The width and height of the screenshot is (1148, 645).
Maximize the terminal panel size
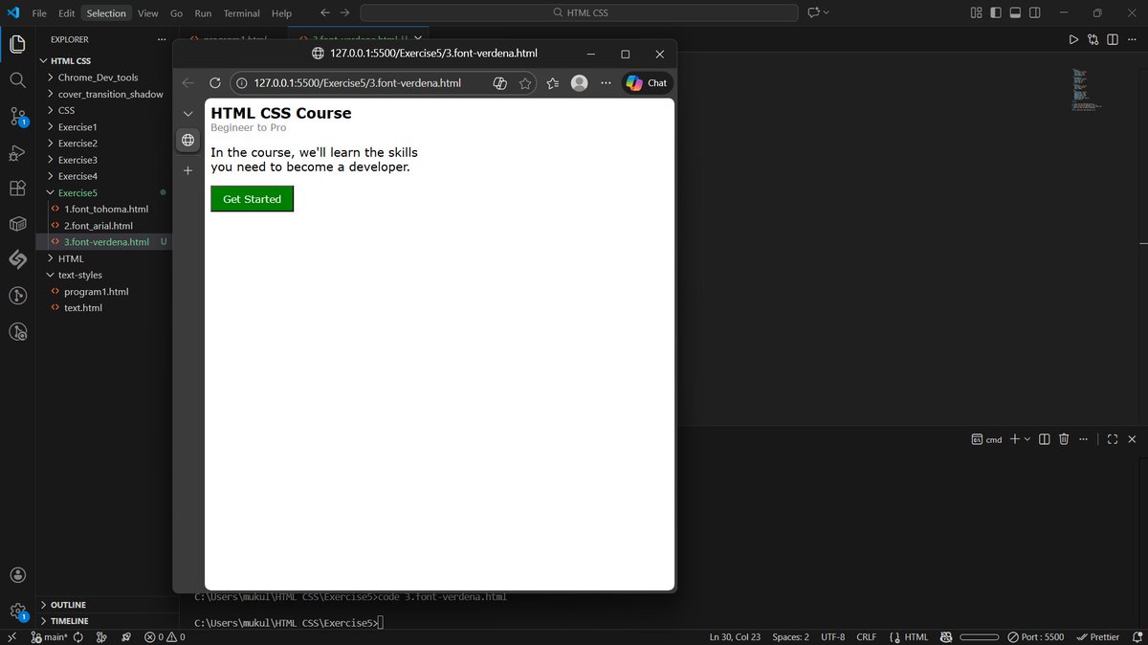click(1113, 439)
